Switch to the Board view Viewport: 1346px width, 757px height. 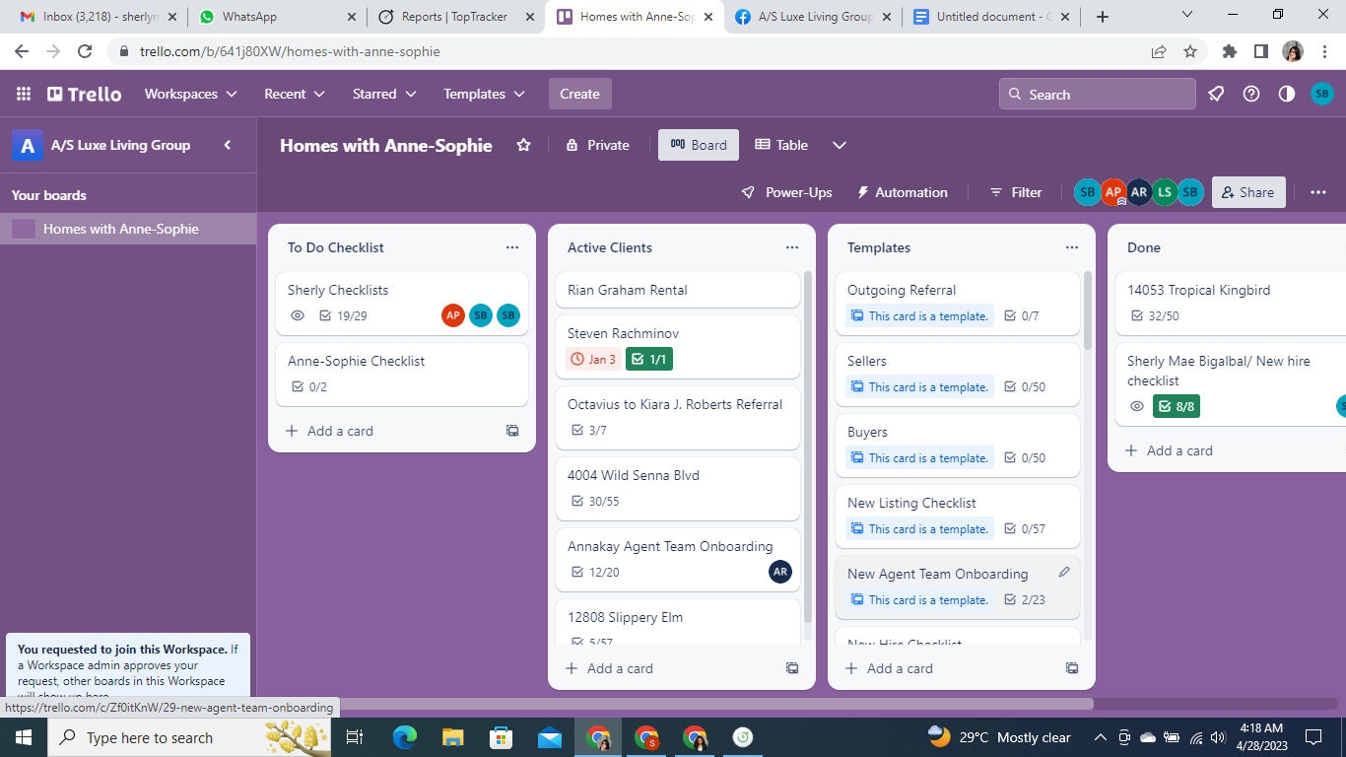(x=699, y=145)
